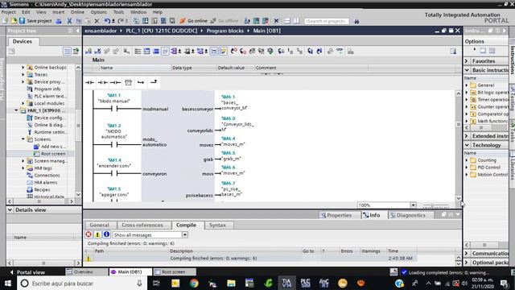This screenshot has height=290, width=515.
Task: Click the delete network icon in editor toolbar
Action: (x=98, y=51)
